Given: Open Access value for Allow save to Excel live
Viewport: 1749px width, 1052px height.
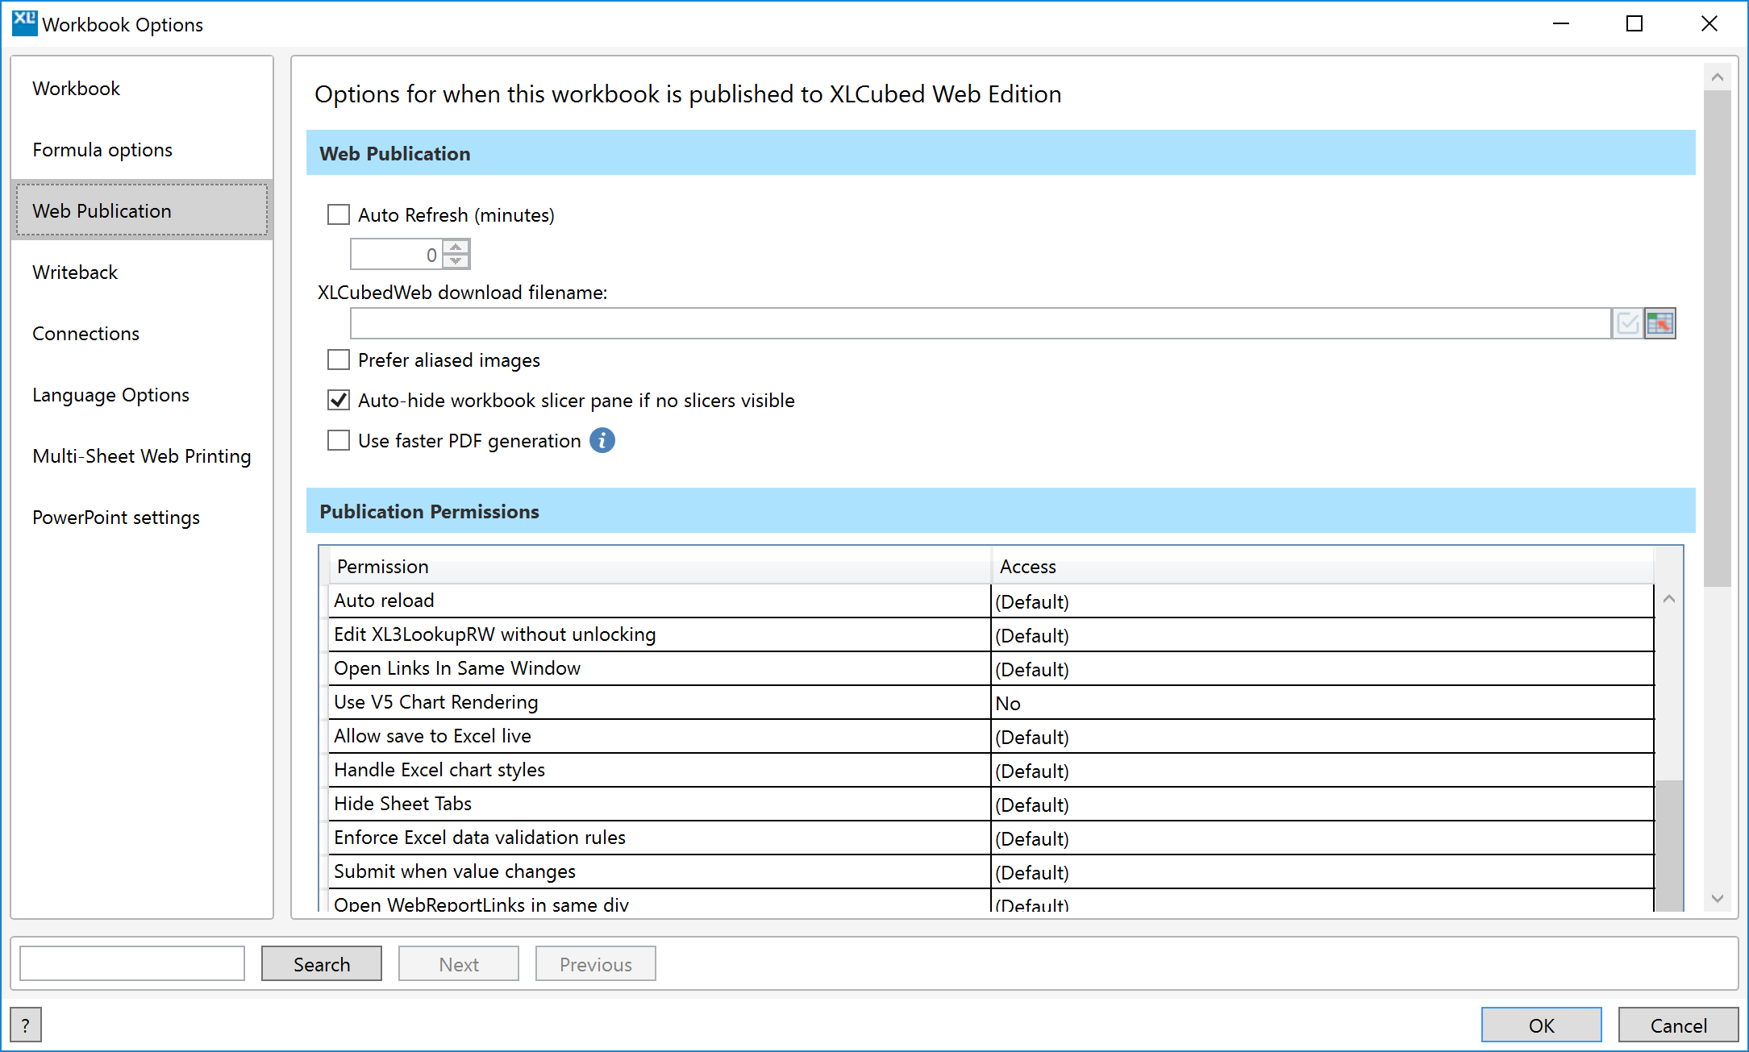Looking at the screenshot, I should [1322, 737].
